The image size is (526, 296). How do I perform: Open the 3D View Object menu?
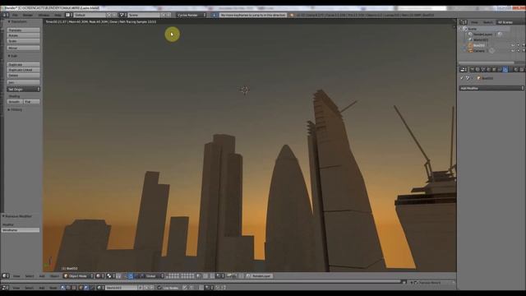[x=54, y=276]
